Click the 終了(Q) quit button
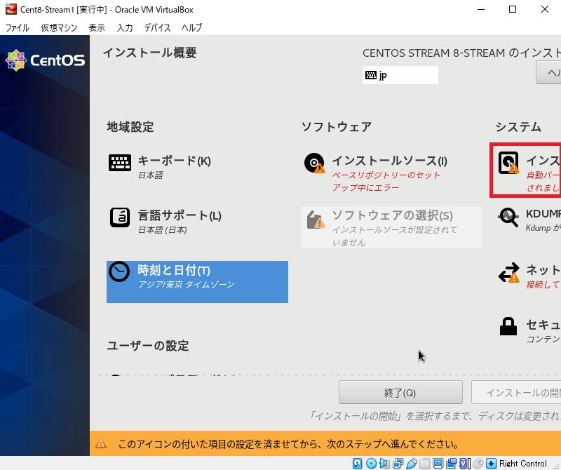The image size is (561, 470). tap(400, 392)
